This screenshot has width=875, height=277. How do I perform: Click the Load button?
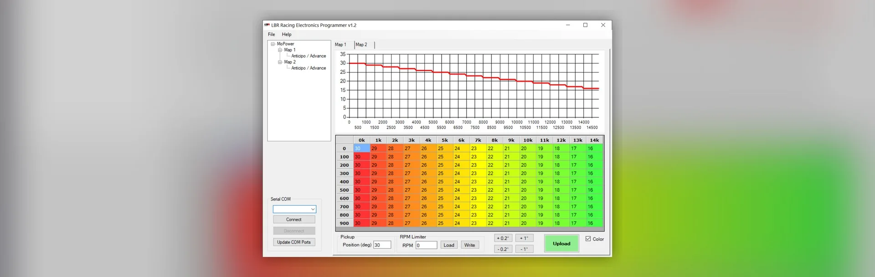[x=449, y=245]
